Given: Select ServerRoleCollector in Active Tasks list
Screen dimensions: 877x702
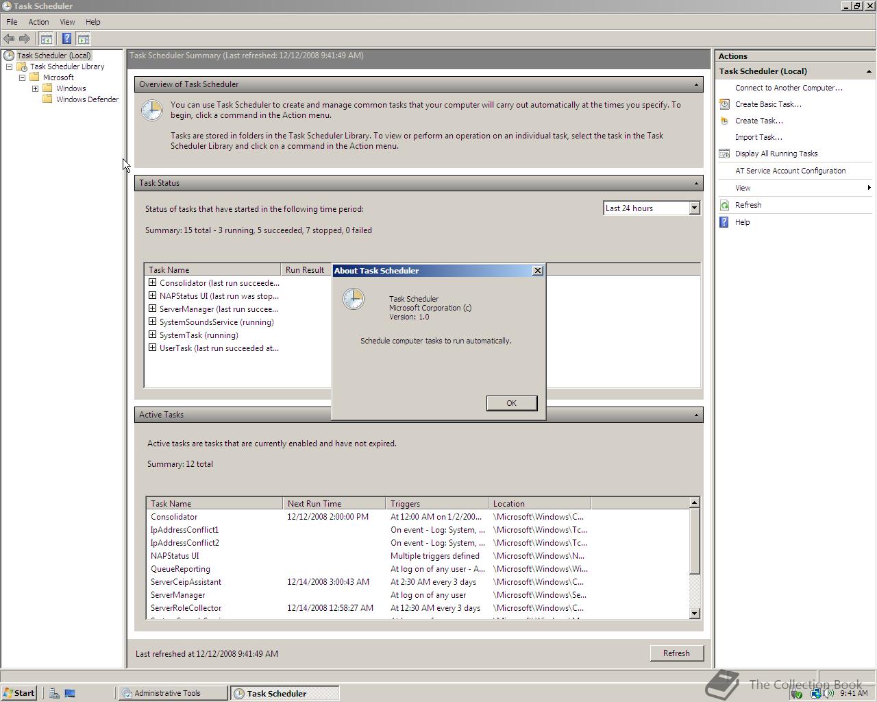Looking at the screenshot, I should pos(186,608).
